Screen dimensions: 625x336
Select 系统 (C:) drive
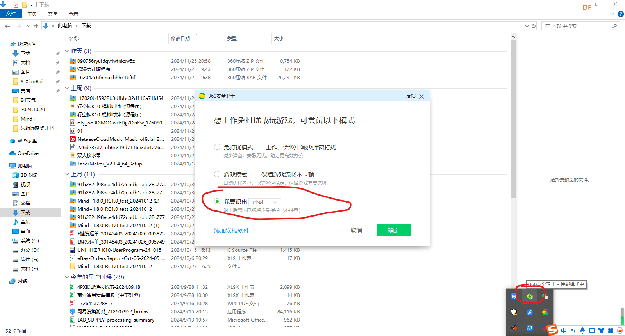click(x=30, y=241)
